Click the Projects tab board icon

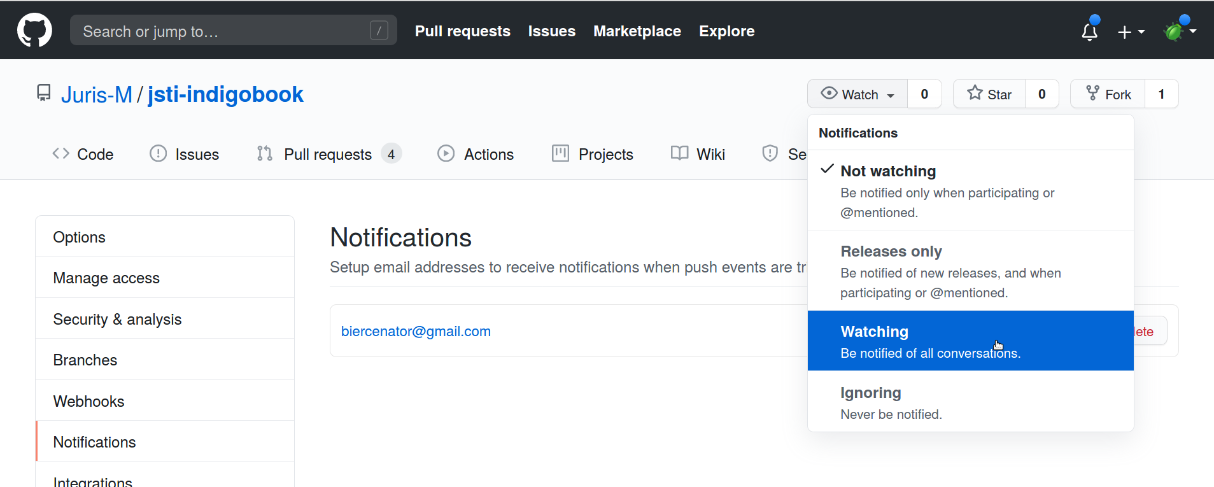560,153
